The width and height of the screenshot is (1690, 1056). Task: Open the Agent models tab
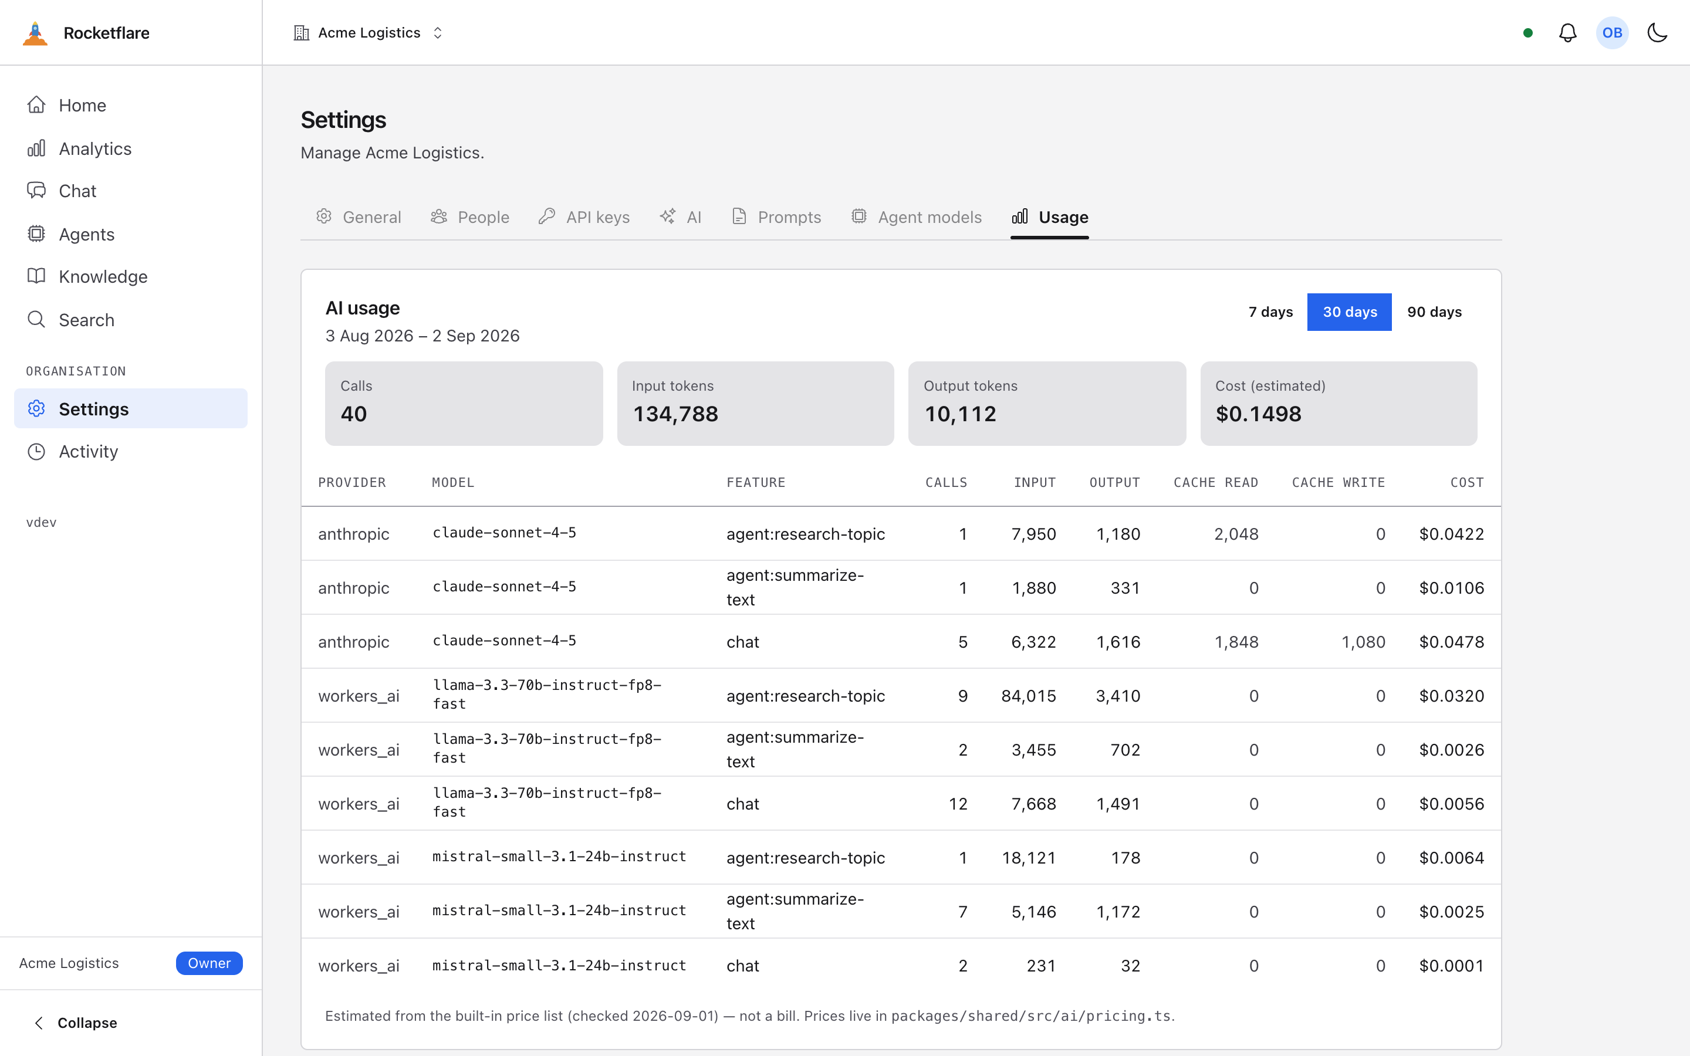(x=916, y=217)
